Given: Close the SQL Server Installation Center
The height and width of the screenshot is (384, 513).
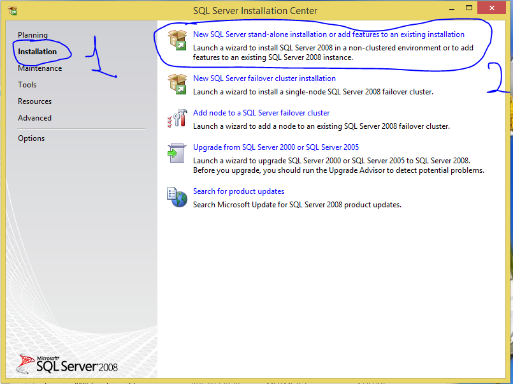Looking at the screenshot, I should 492,8.
